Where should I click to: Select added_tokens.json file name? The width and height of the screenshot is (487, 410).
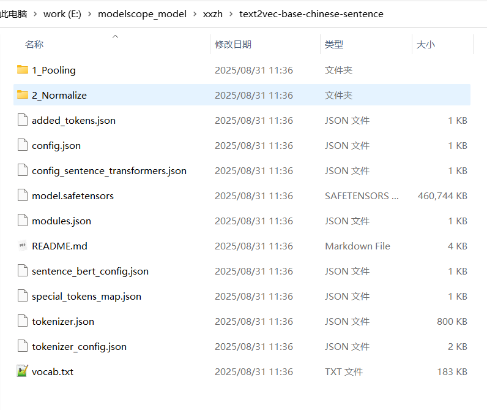click(73, 120)
